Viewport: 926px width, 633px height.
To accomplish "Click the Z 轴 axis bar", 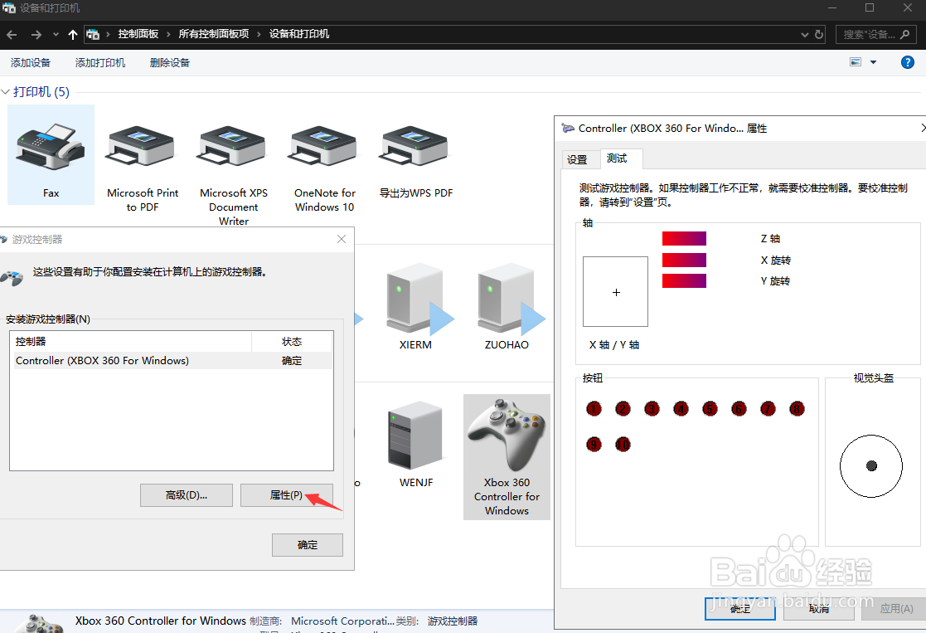I will click(x=684, y=239).
